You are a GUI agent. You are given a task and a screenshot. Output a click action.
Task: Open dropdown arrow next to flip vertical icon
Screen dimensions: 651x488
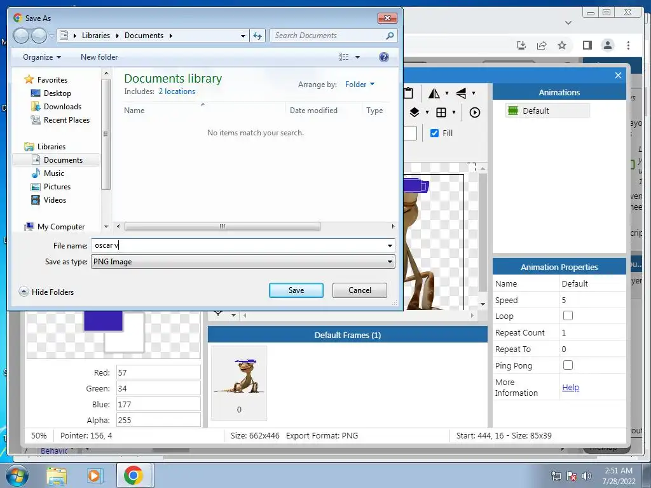473,93
